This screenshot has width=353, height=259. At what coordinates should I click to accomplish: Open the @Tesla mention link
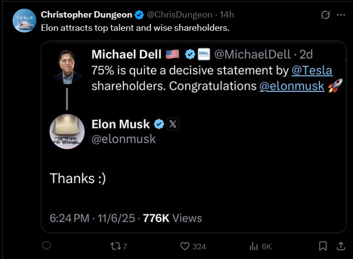click(312, 70)
